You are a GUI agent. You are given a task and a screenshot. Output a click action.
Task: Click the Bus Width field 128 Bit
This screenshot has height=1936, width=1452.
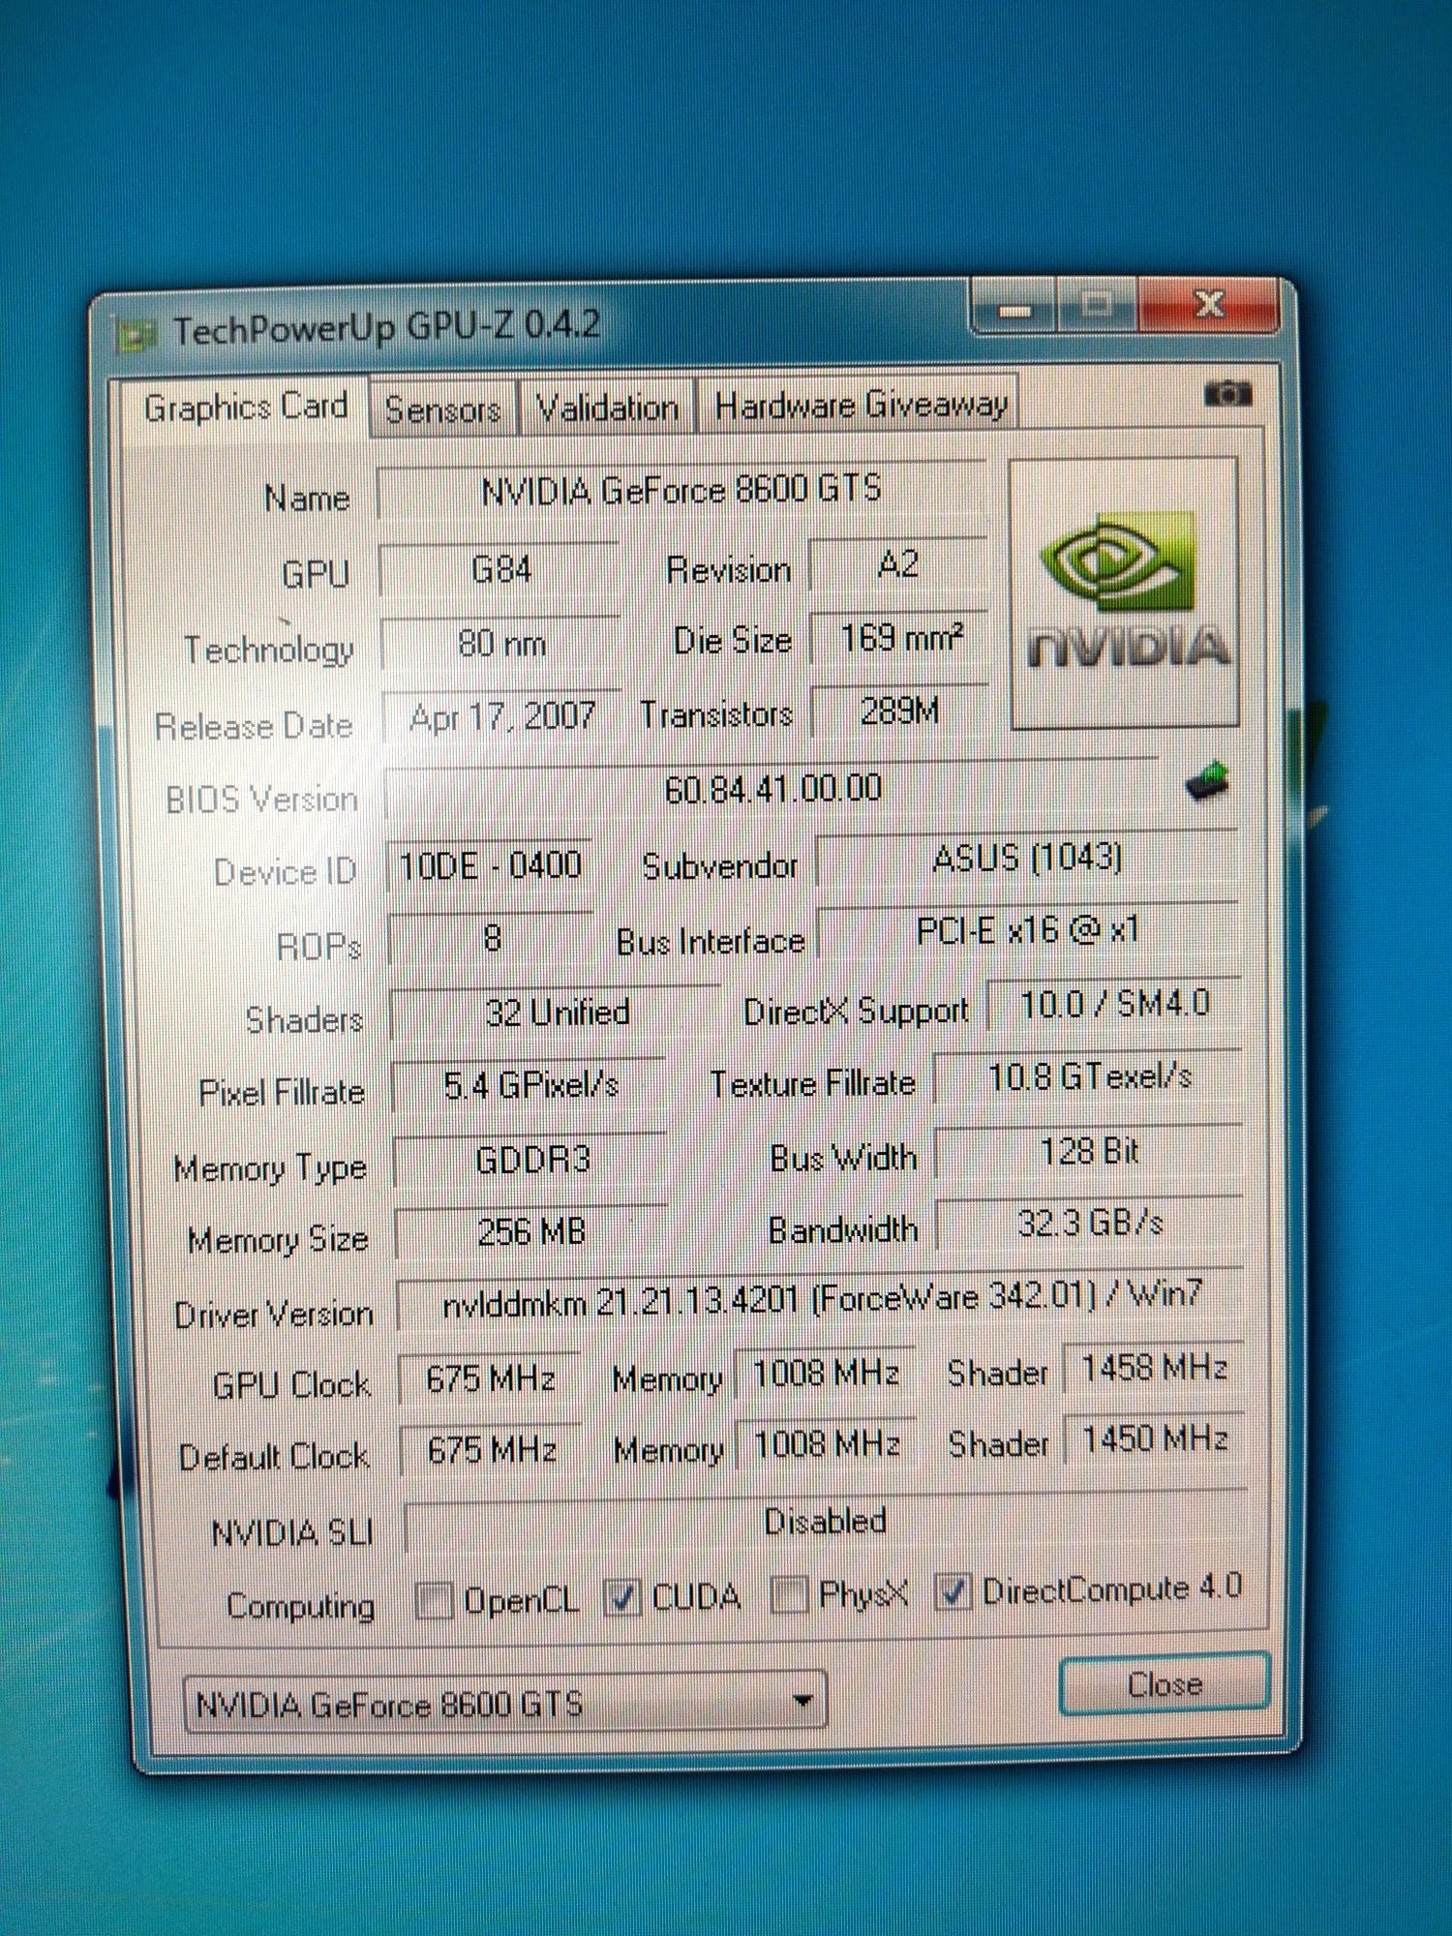[x=1090, y=1152]
